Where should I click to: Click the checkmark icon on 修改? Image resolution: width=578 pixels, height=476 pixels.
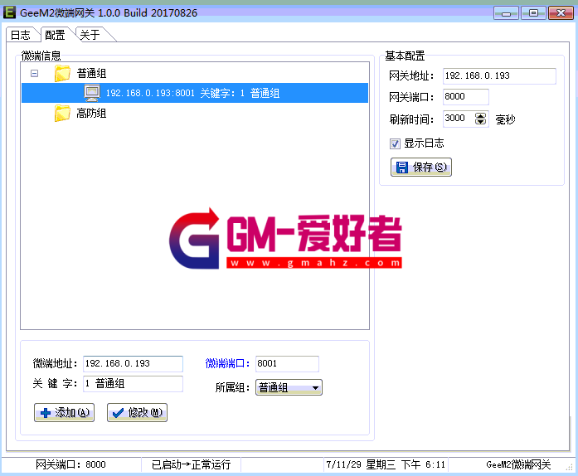pyautogui.click(x=119, y=413)
